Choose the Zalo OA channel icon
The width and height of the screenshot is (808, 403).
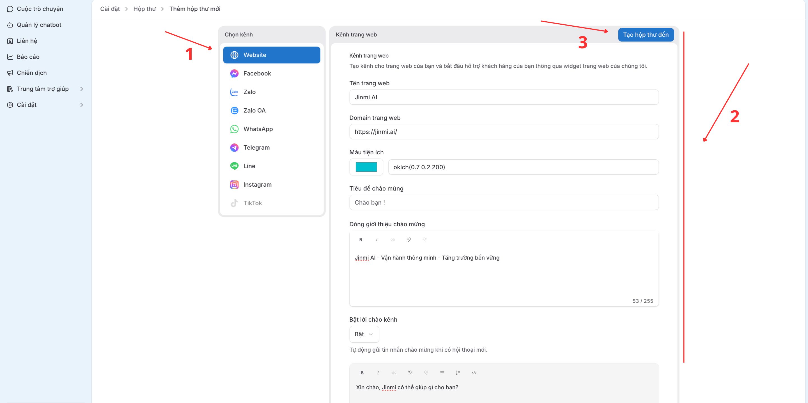tap(234, 111)
